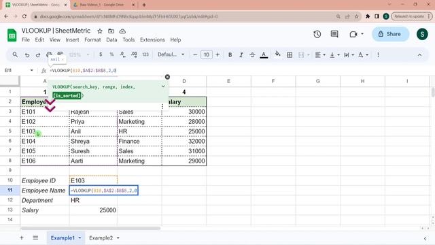
Task: Open the fill color picker
Action: pyautogui.click(x=278, y=54)
